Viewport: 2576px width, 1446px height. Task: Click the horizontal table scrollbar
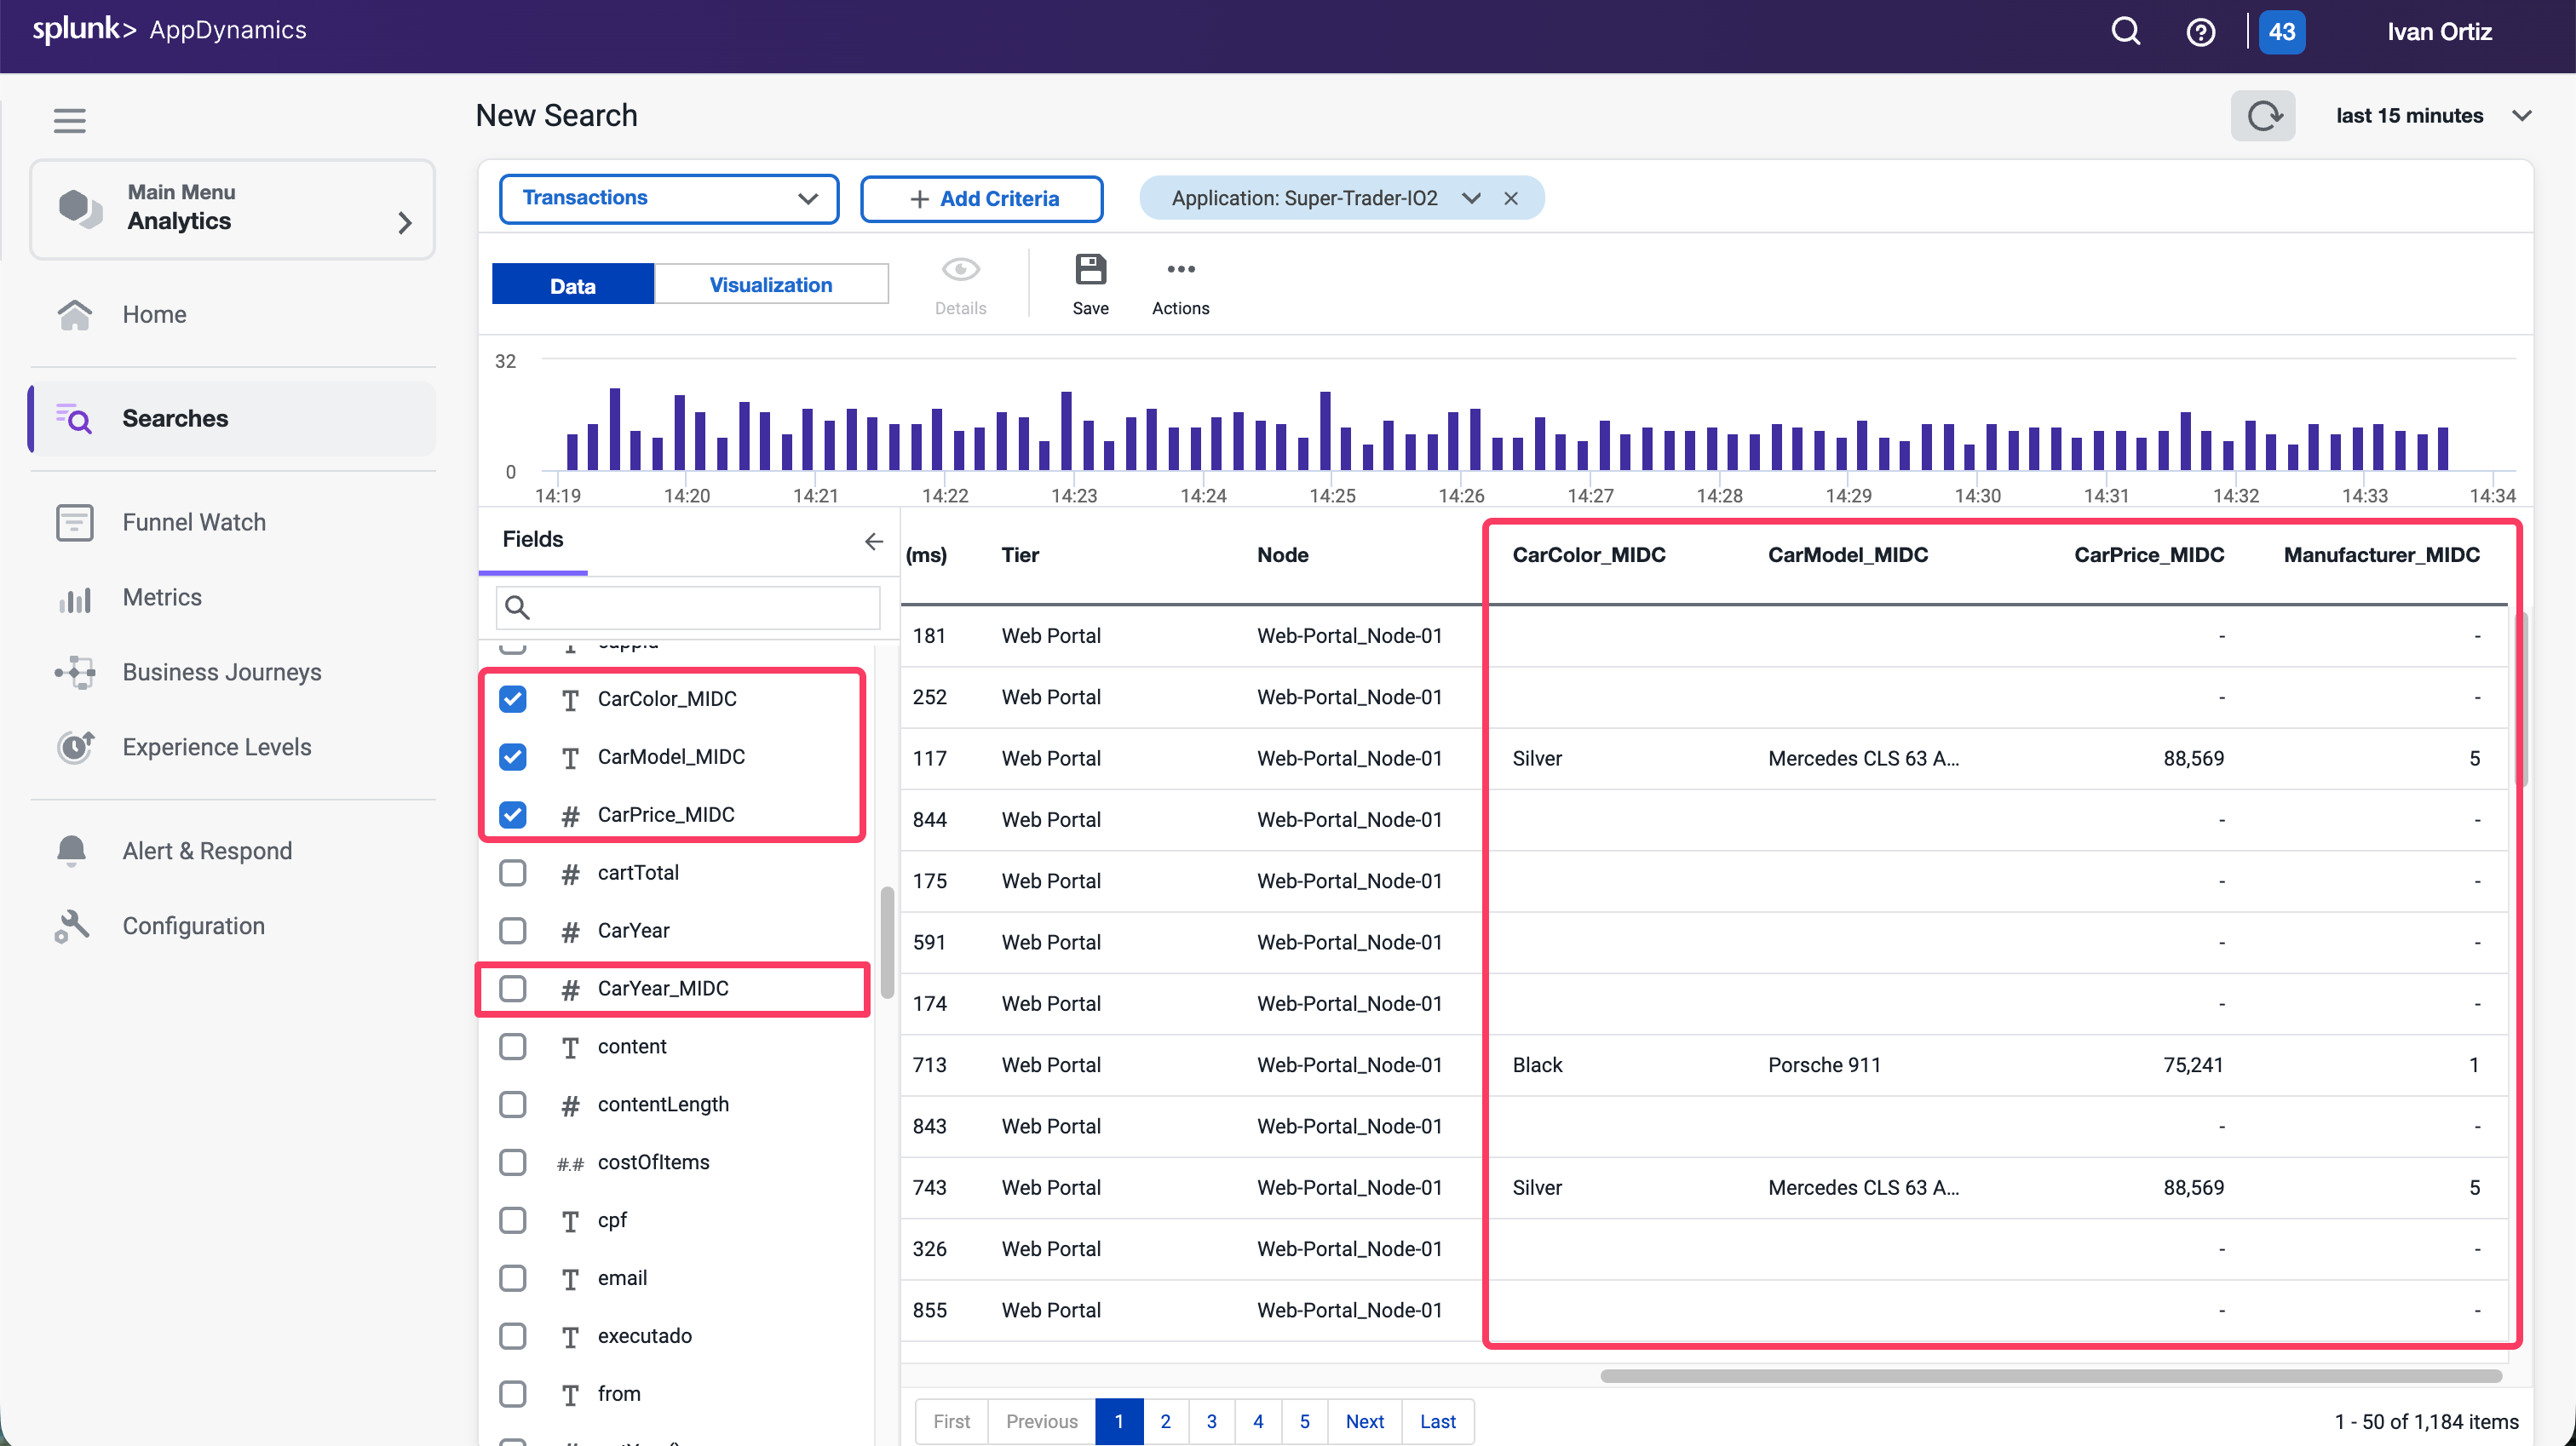pos(2050,1376)
